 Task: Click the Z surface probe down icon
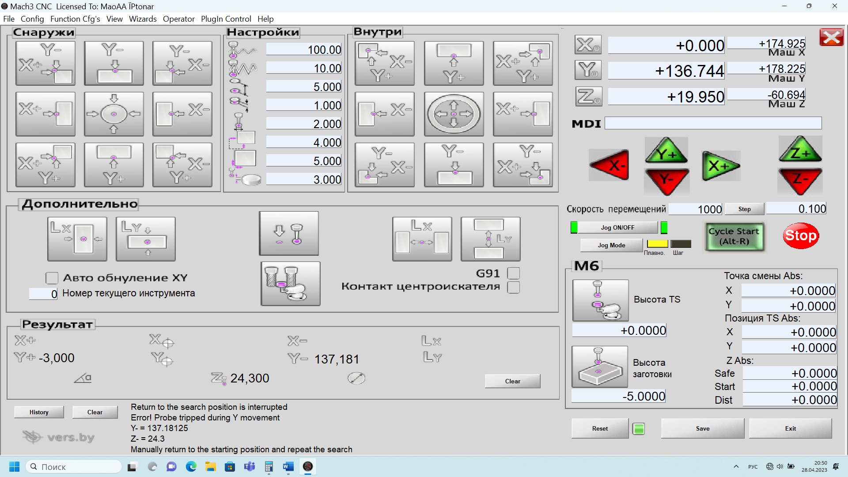[x=289, y=234]
